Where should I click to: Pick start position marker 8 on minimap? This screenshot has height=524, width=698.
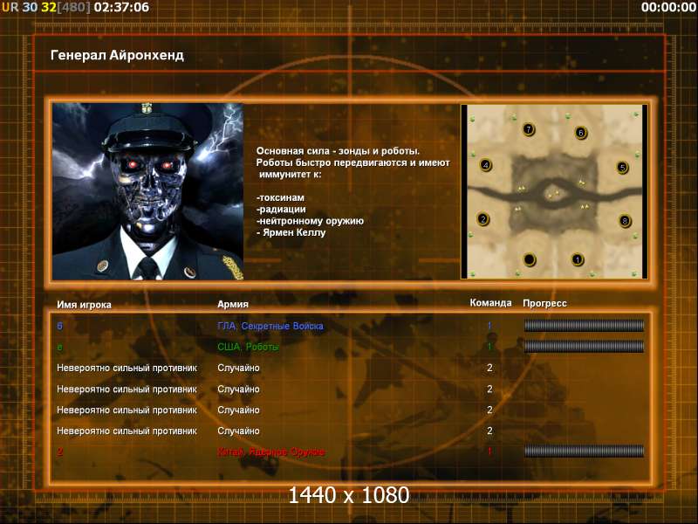coord(625,221)
